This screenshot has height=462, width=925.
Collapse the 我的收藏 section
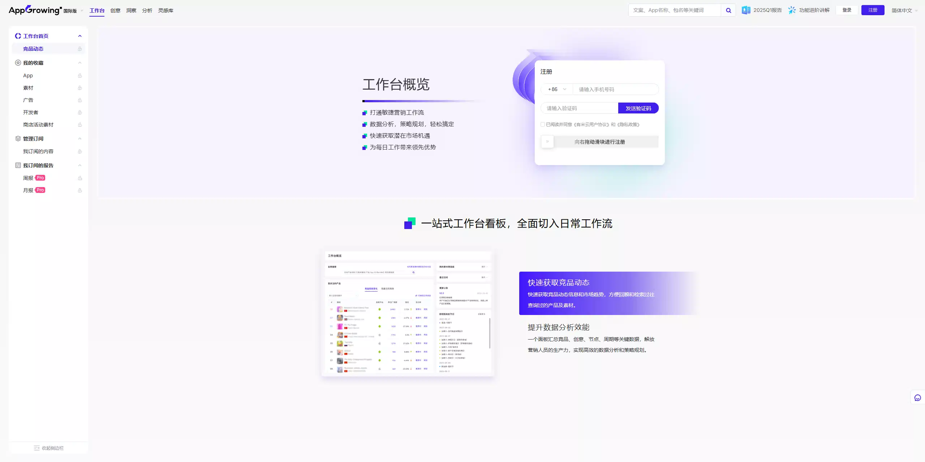point(80,62)
